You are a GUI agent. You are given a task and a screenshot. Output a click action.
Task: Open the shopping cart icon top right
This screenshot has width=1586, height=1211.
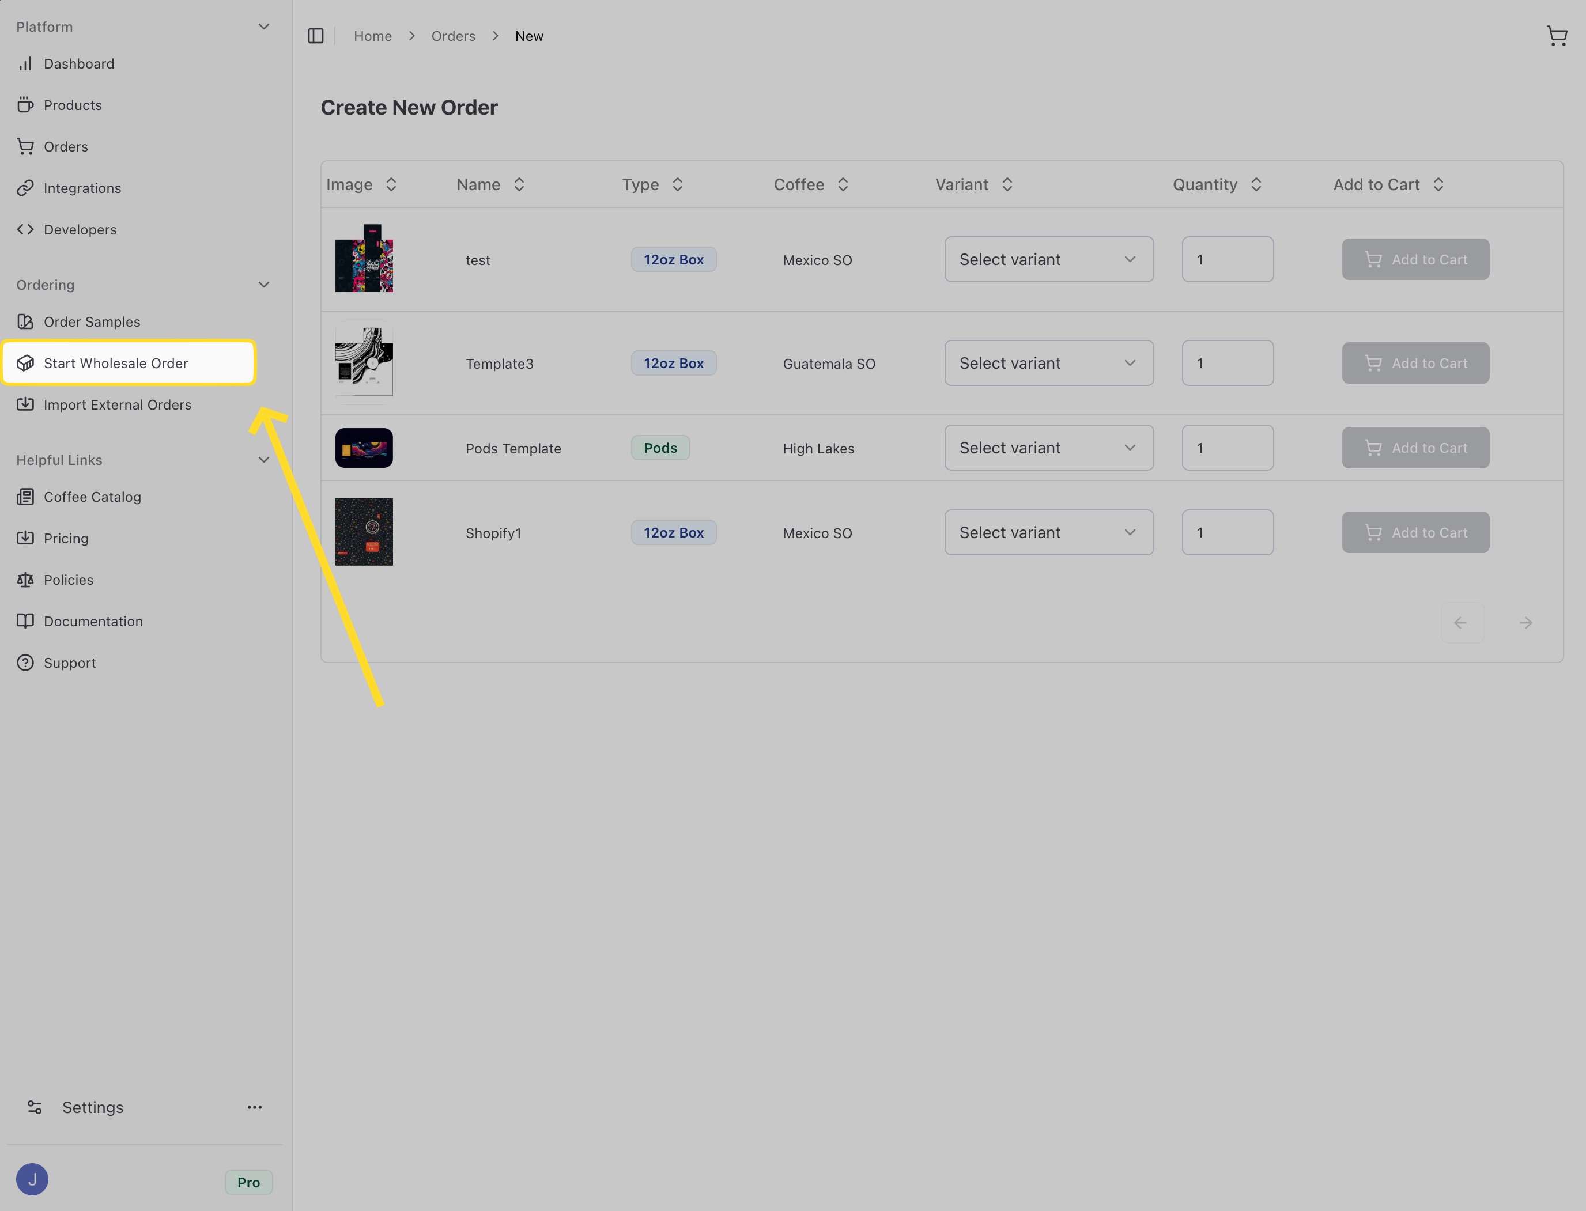click(1557, 36)
